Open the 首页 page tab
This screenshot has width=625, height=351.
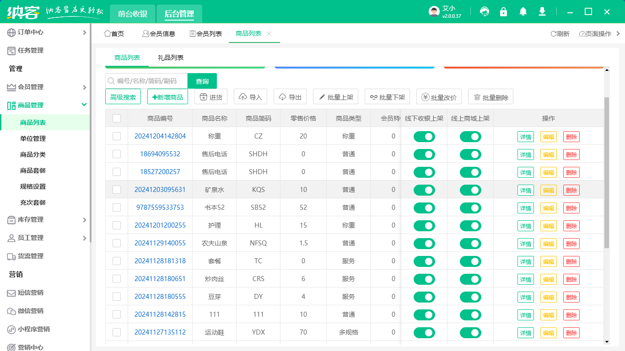pos(114,34)
